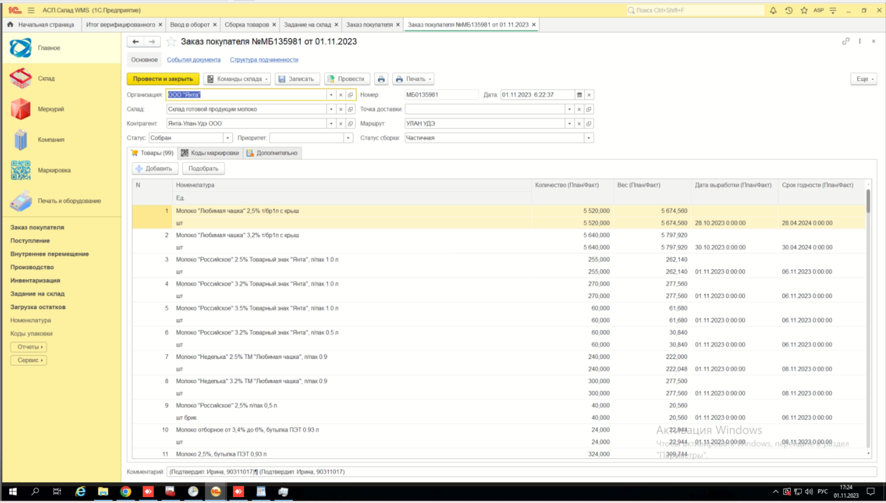Click the printer icon button in toolbar
The height and width of the screenshot is (503, 886).
[381, 79]
